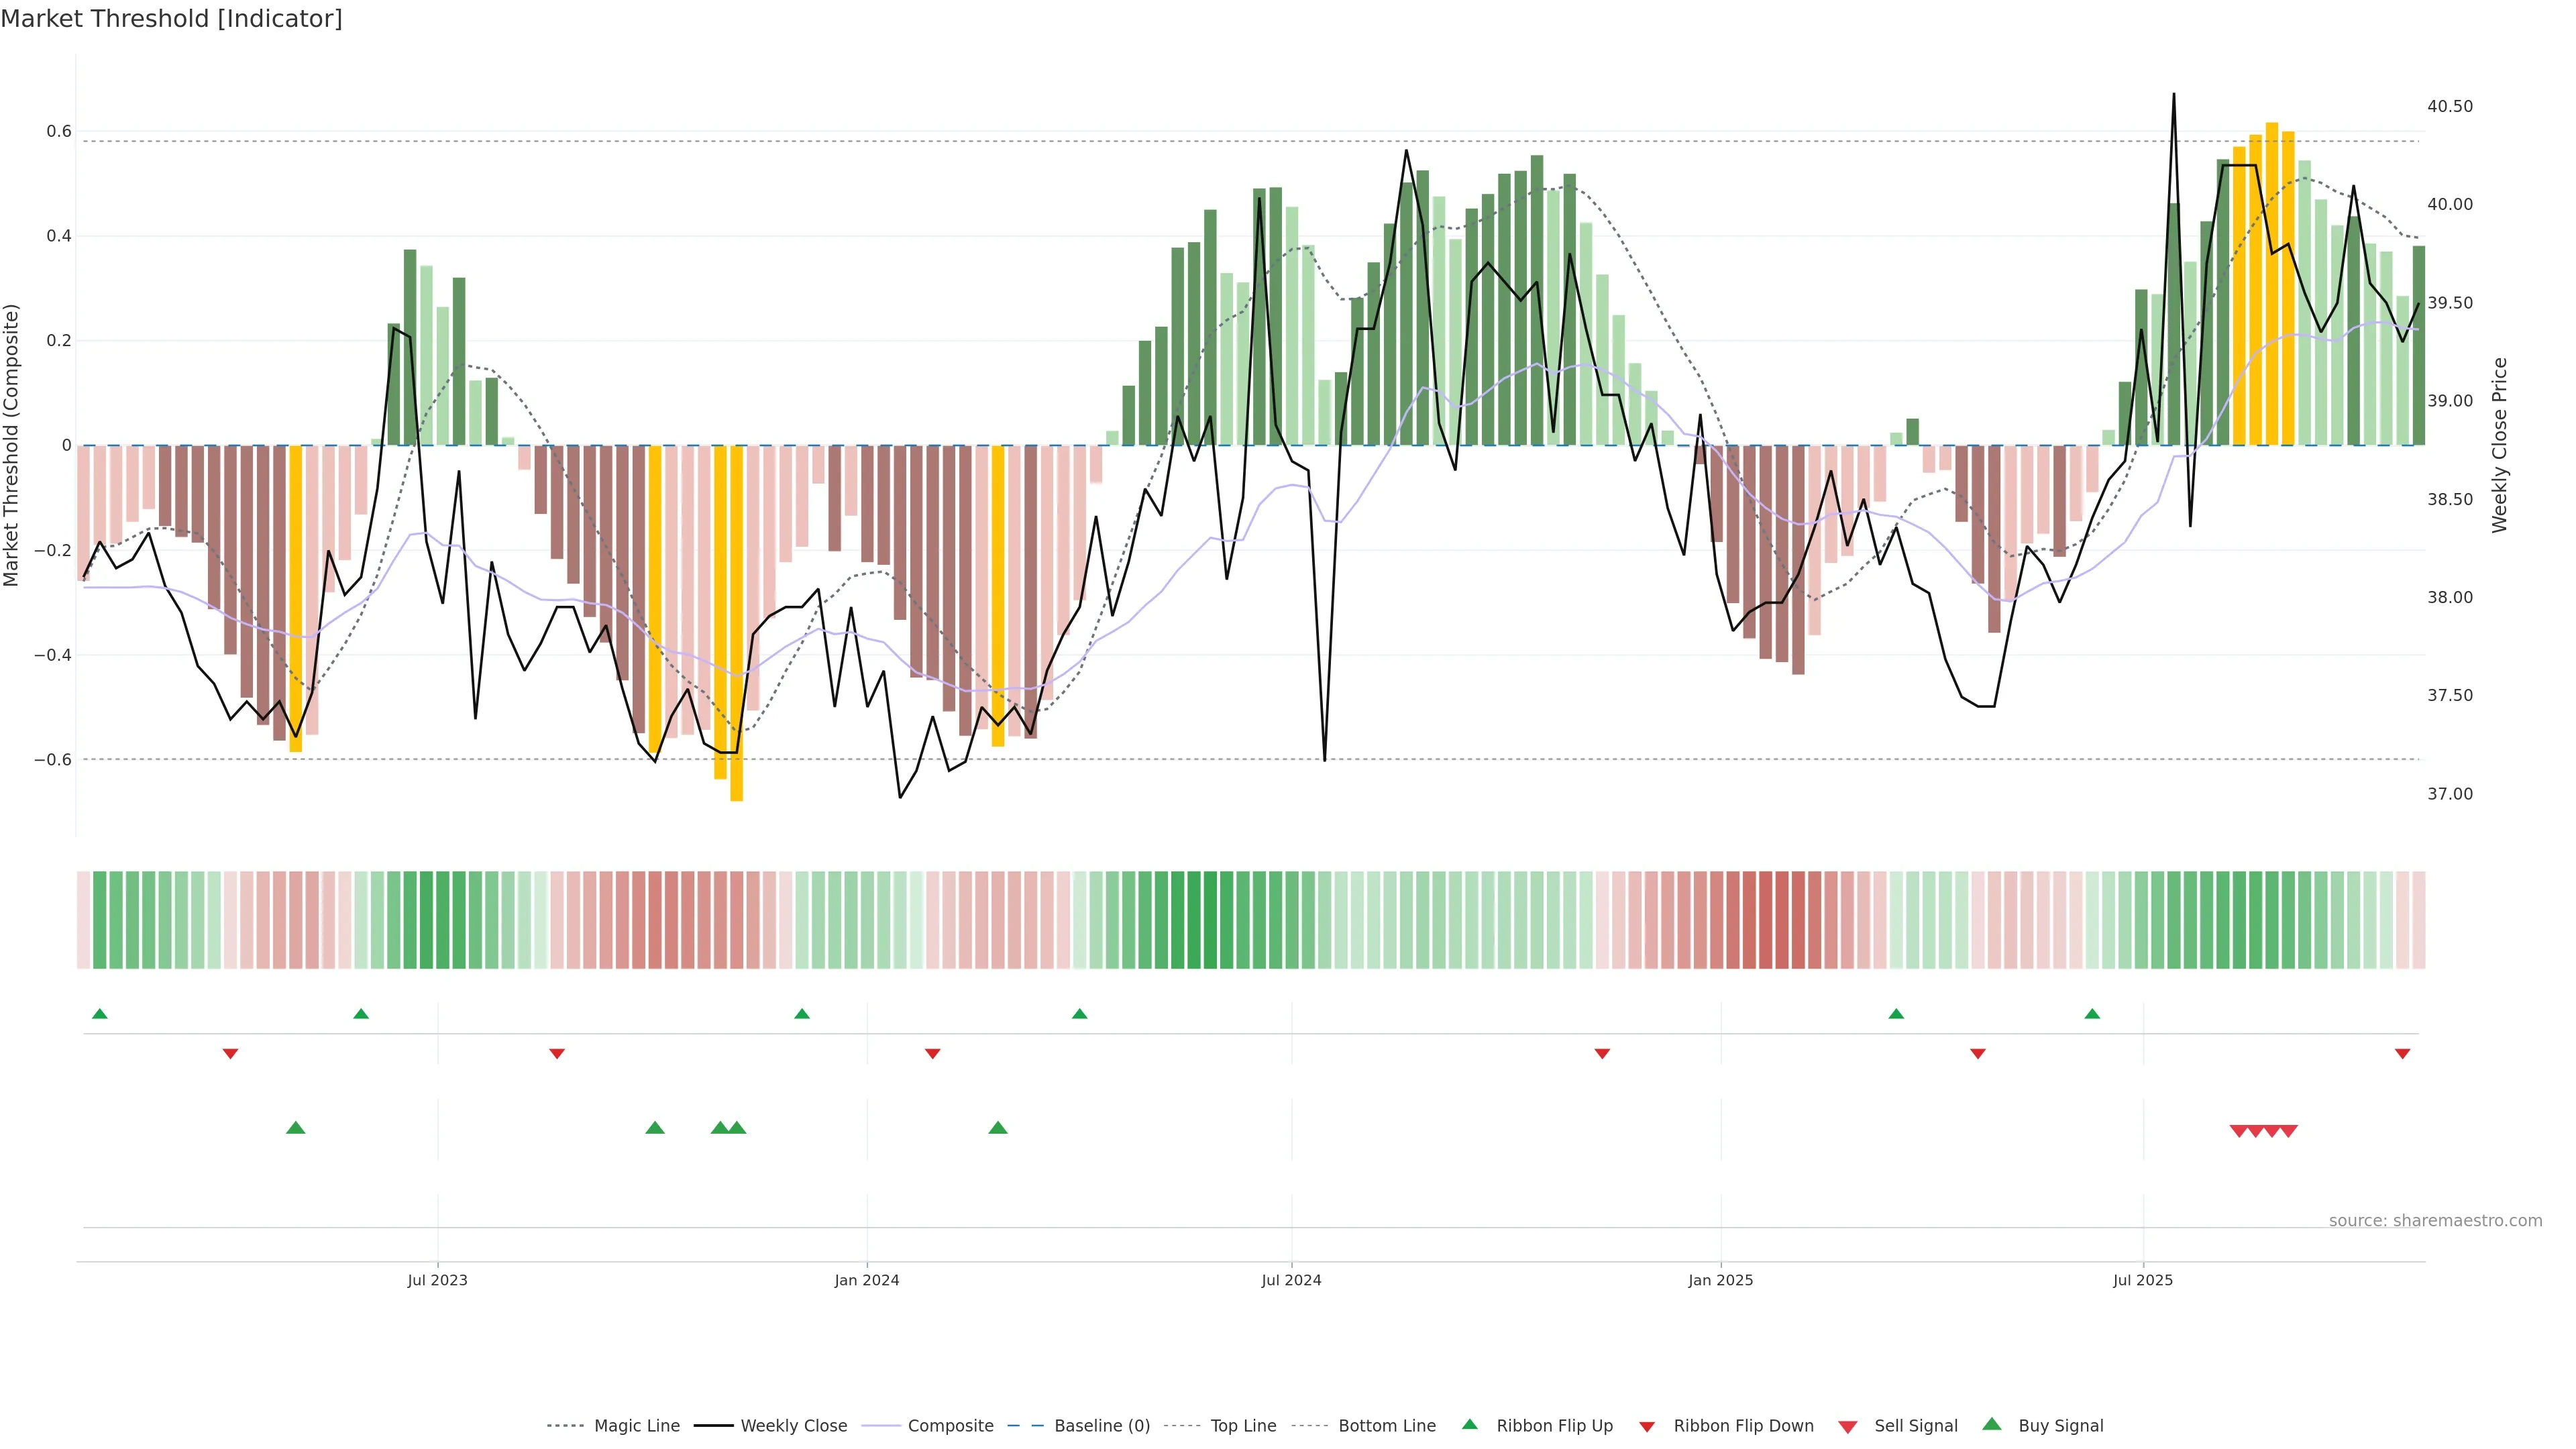Hide the Top Line legend series
The image size is (2576, 1449).
(x=1243, y=1426)
